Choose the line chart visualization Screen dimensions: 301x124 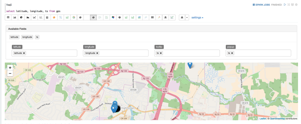34,17
